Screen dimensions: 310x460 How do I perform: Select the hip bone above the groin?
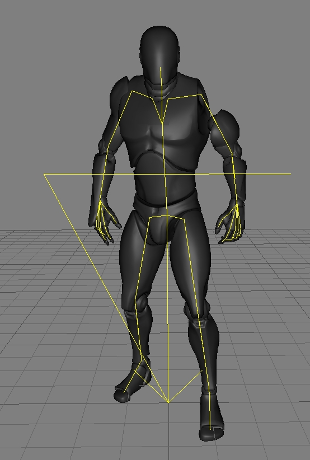[x=167, y=217]
